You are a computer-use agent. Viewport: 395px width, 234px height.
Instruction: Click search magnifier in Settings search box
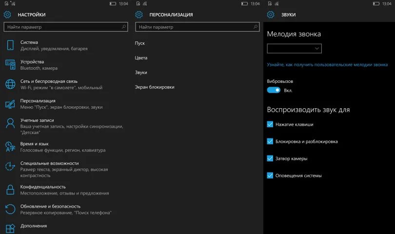click(124, 27)
